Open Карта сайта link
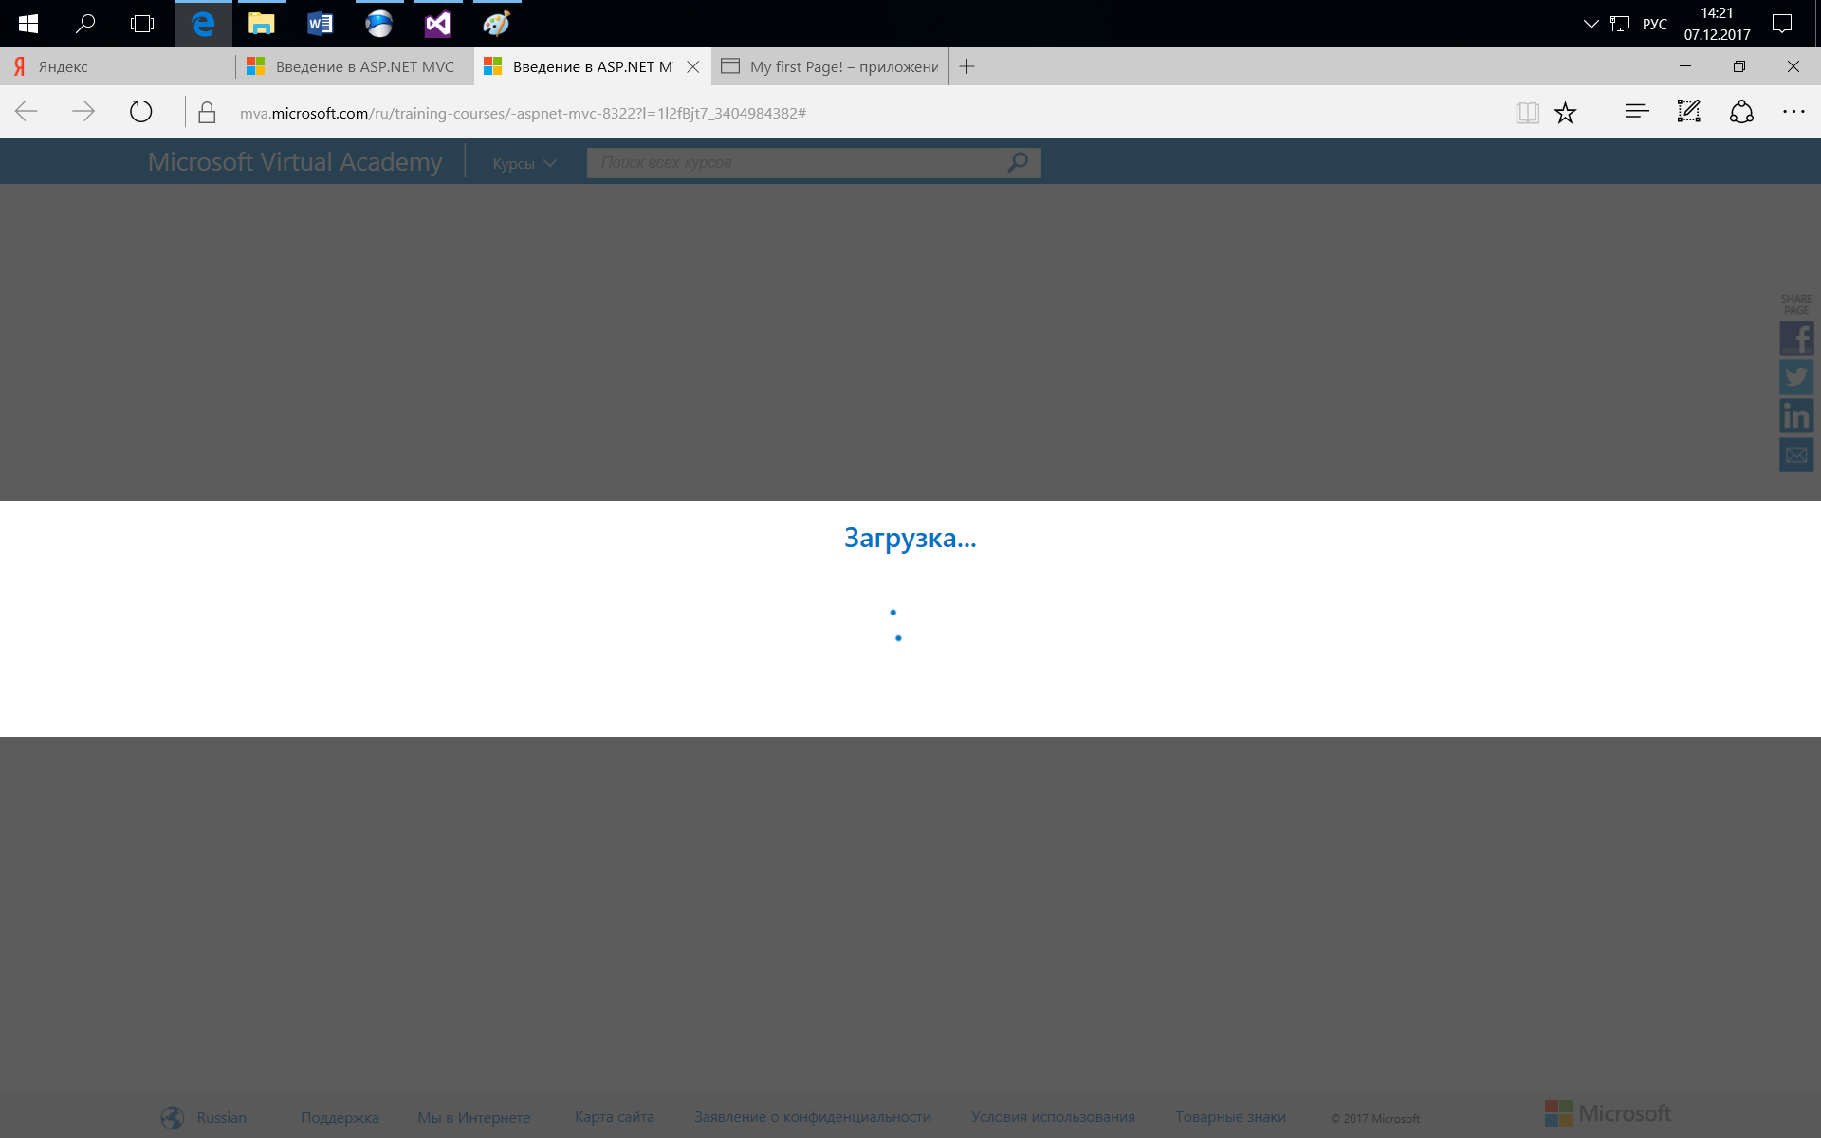The height and width of the screenshot is (1138, 1821). click(614, 1116)
